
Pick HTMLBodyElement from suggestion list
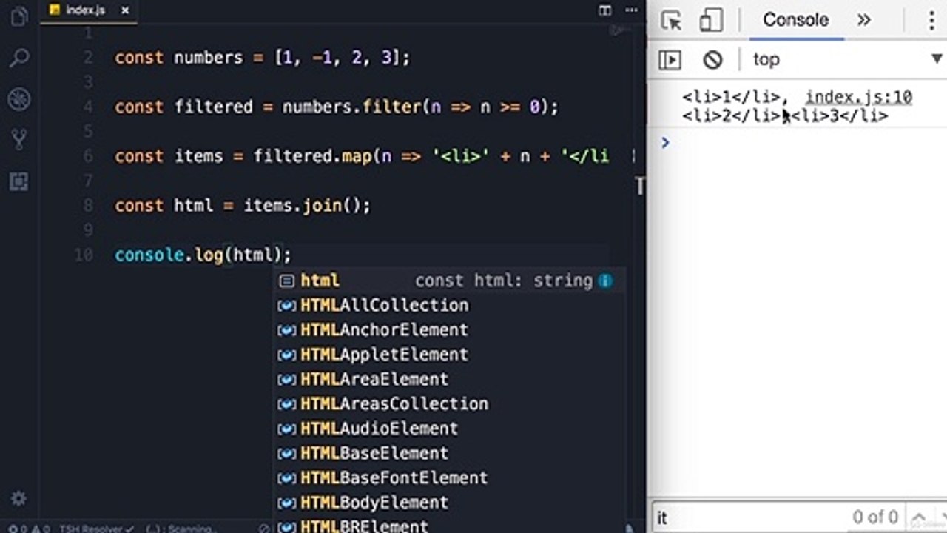[450, 503]
